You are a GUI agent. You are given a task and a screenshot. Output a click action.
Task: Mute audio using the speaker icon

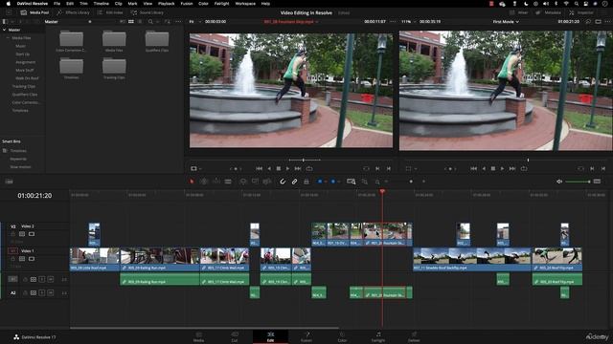559,182
